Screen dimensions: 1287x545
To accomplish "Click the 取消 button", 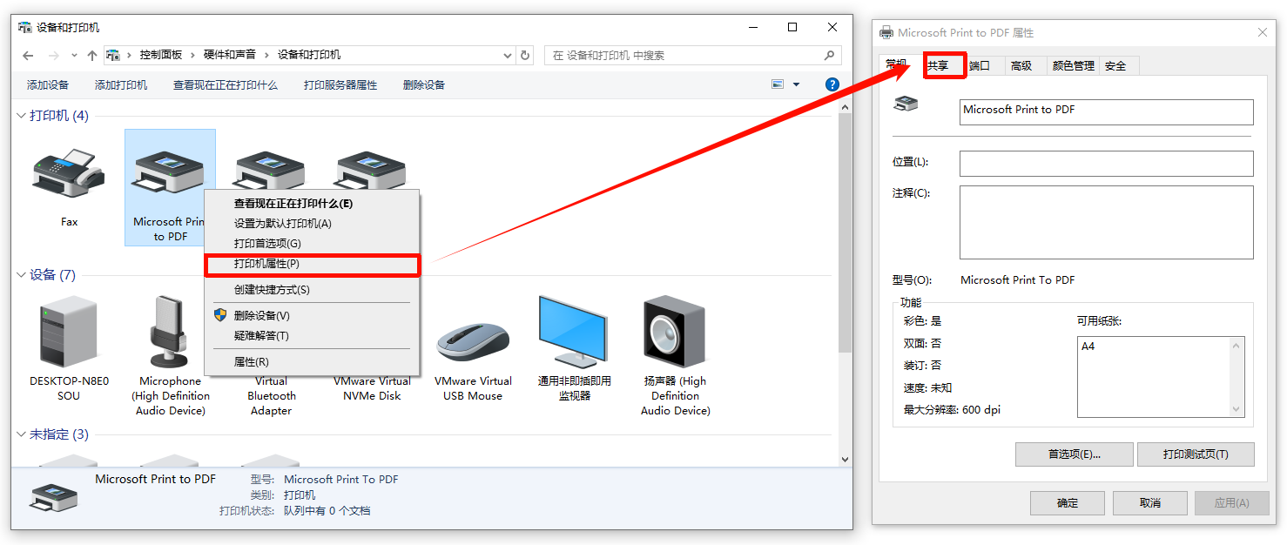I will 1149,503.
